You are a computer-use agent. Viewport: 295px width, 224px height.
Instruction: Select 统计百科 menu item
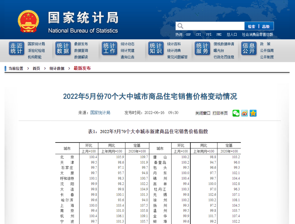click(x=174, y=44)
